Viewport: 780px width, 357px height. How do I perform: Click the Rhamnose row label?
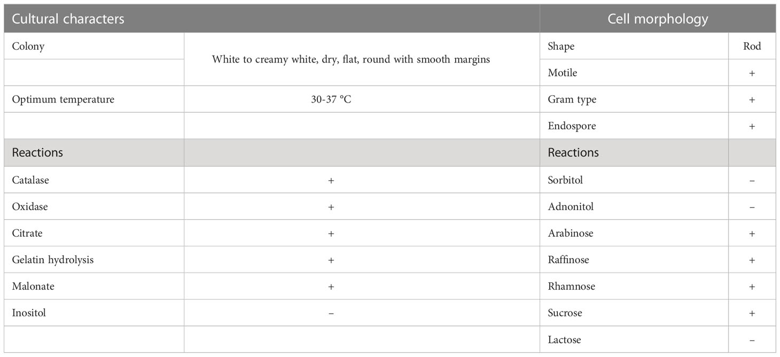[571, 286]
